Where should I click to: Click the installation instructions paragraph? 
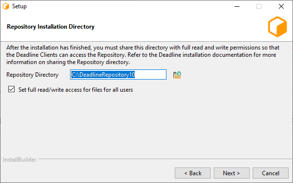click(143, 55)
